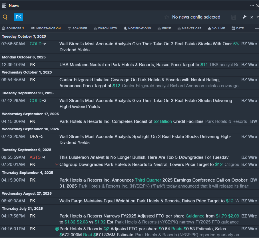
Task: Open the Volume filter range
Action: click(216, 28)
